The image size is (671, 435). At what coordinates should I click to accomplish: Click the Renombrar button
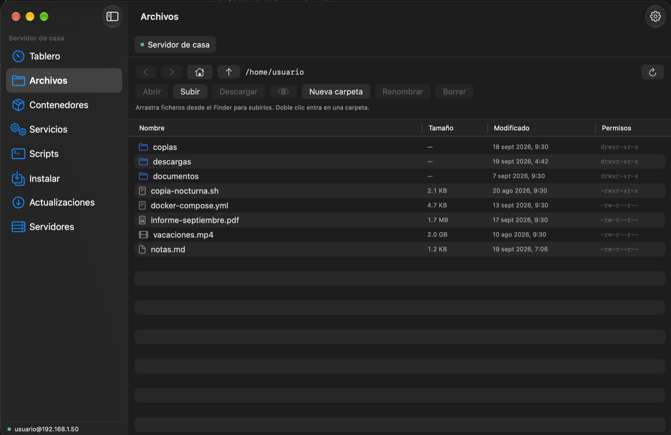(403, 92)
